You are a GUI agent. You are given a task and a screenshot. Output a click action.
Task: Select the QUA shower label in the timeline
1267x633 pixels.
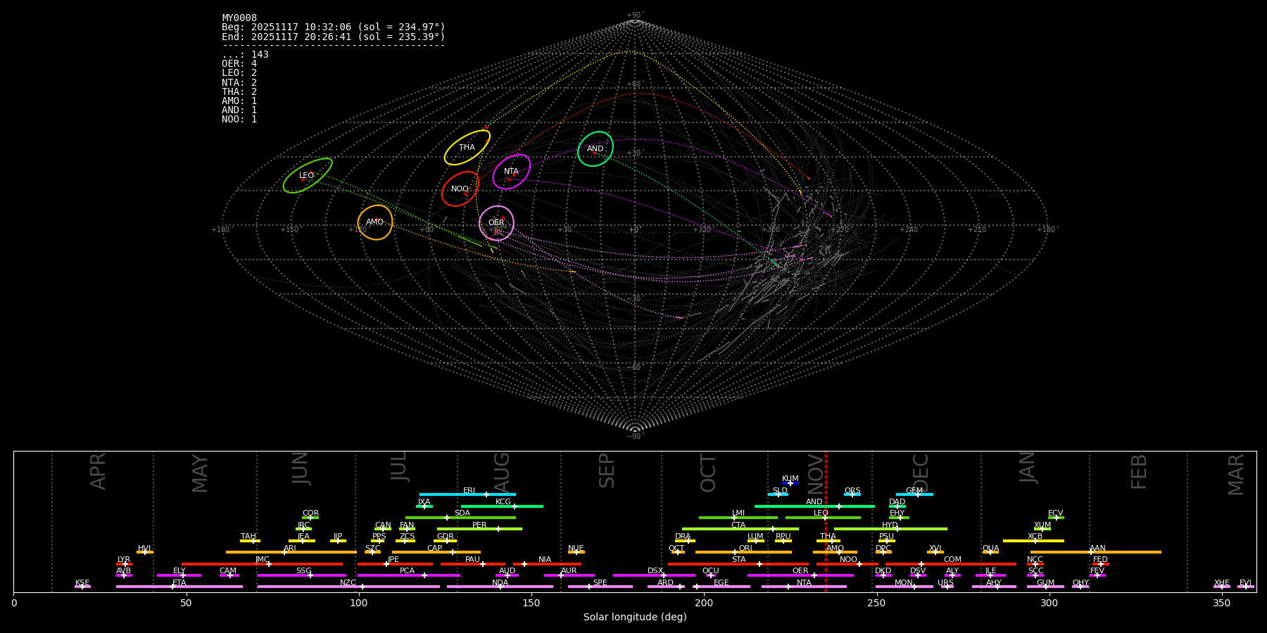click(x=991, y=549)
